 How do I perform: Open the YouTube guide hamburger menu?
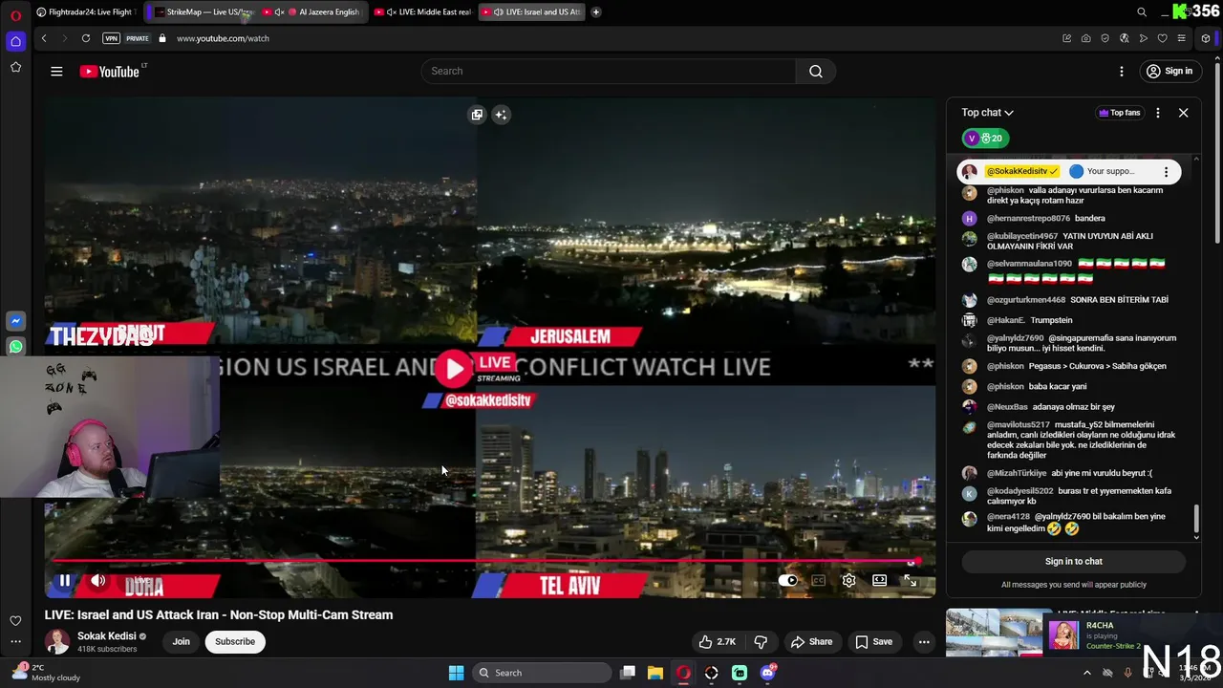pyautogui.click(x=56, y=71)
